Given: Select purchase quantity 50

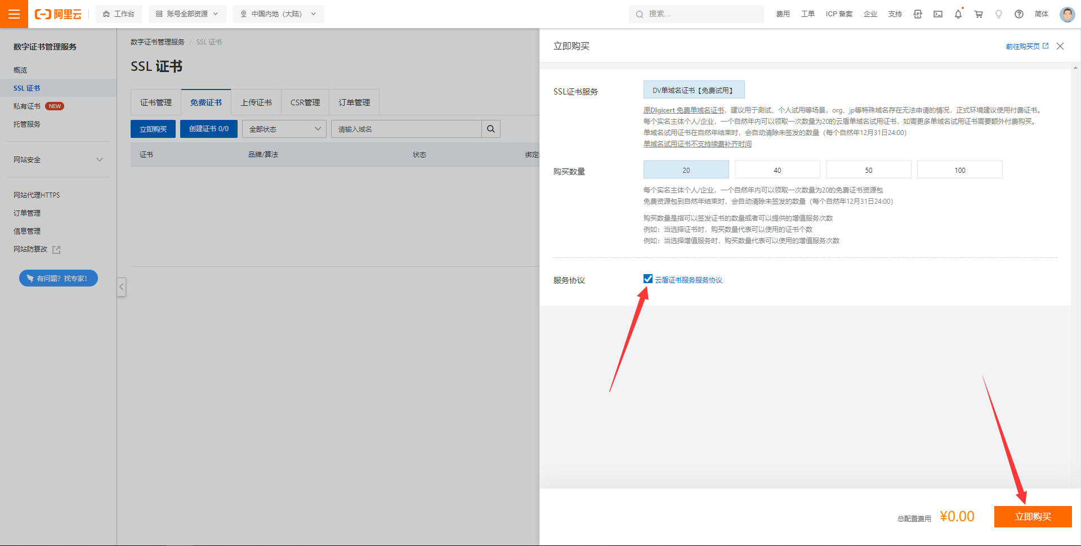Looking at the screenshot, I should [869, 170].
